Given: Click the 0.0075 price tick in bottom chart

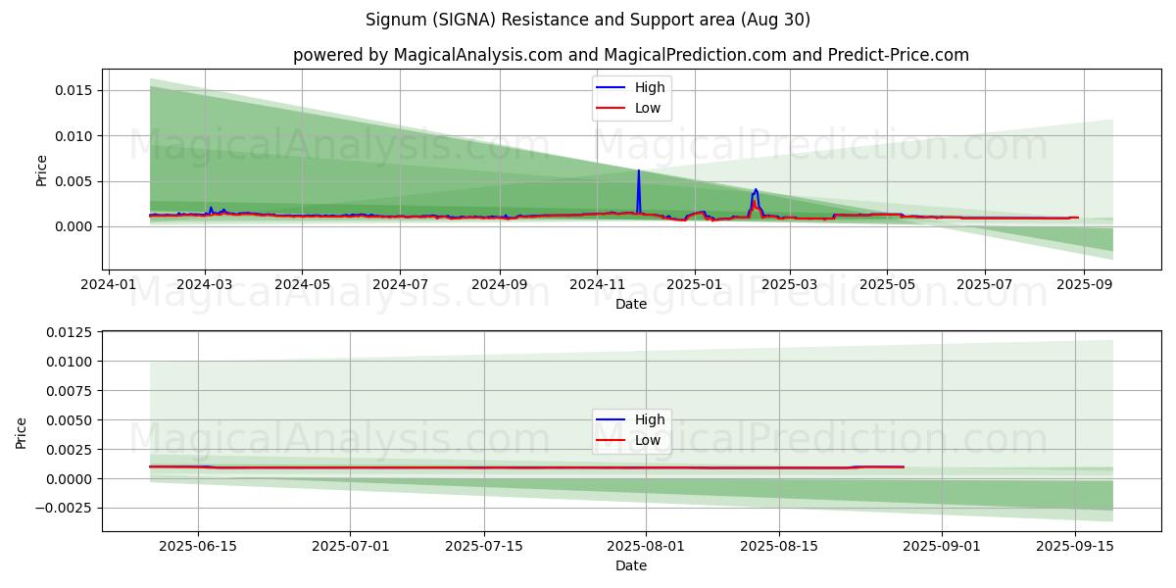Looking at the screenshot, I should pyautogui.click(x=71, y=391).
